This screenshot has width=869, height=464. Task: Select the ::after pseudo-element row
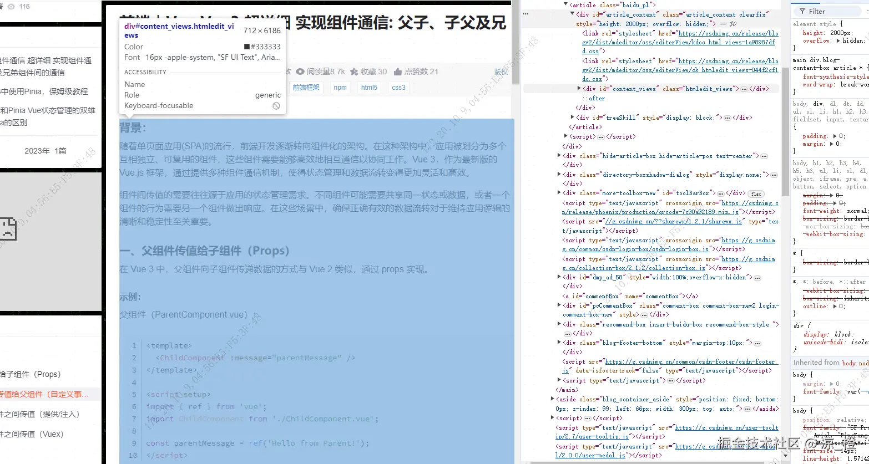click(x=593, y=98)
